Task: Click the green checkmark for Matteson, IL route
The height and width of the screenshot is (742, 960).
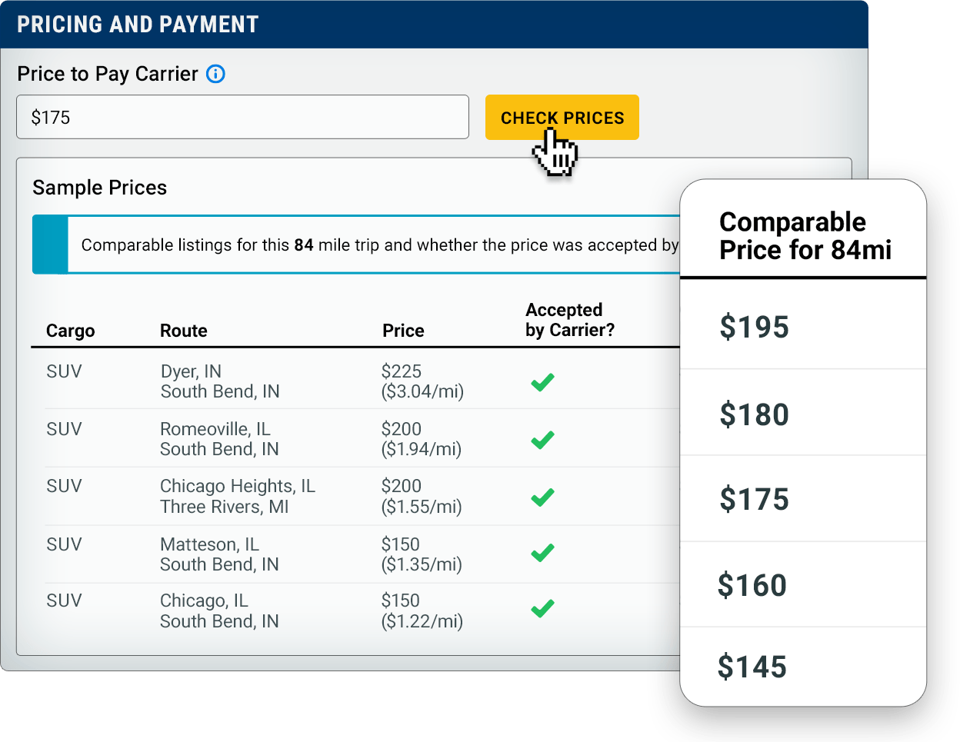Action: tap(542, 553)
